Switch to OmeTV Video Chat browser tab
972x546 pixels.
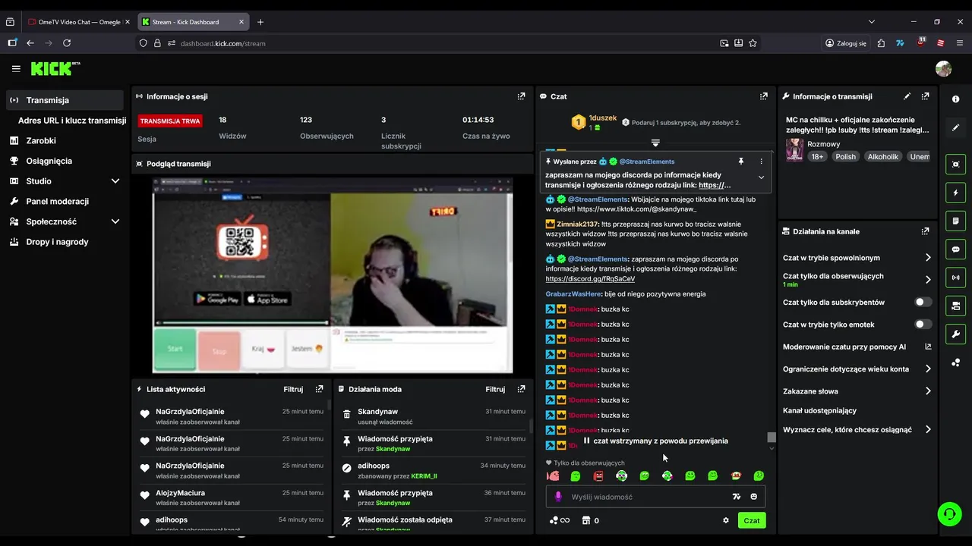click(x=78, y=22)
